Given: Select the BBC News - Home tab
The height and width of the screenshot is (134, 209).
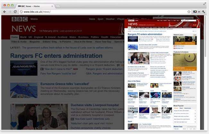Looking at the screenshot, I should click(35, 6).
